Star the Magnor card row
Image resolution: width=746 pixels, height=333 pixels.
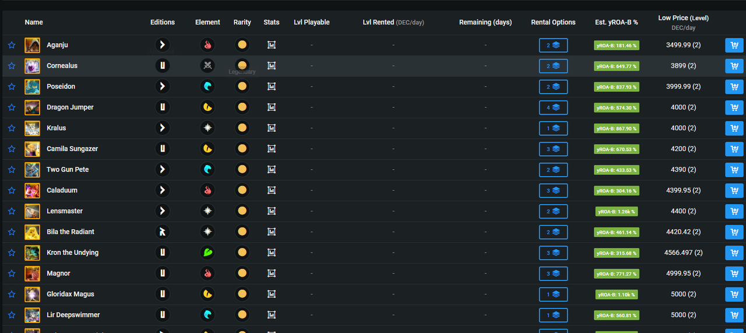point(12,273)
